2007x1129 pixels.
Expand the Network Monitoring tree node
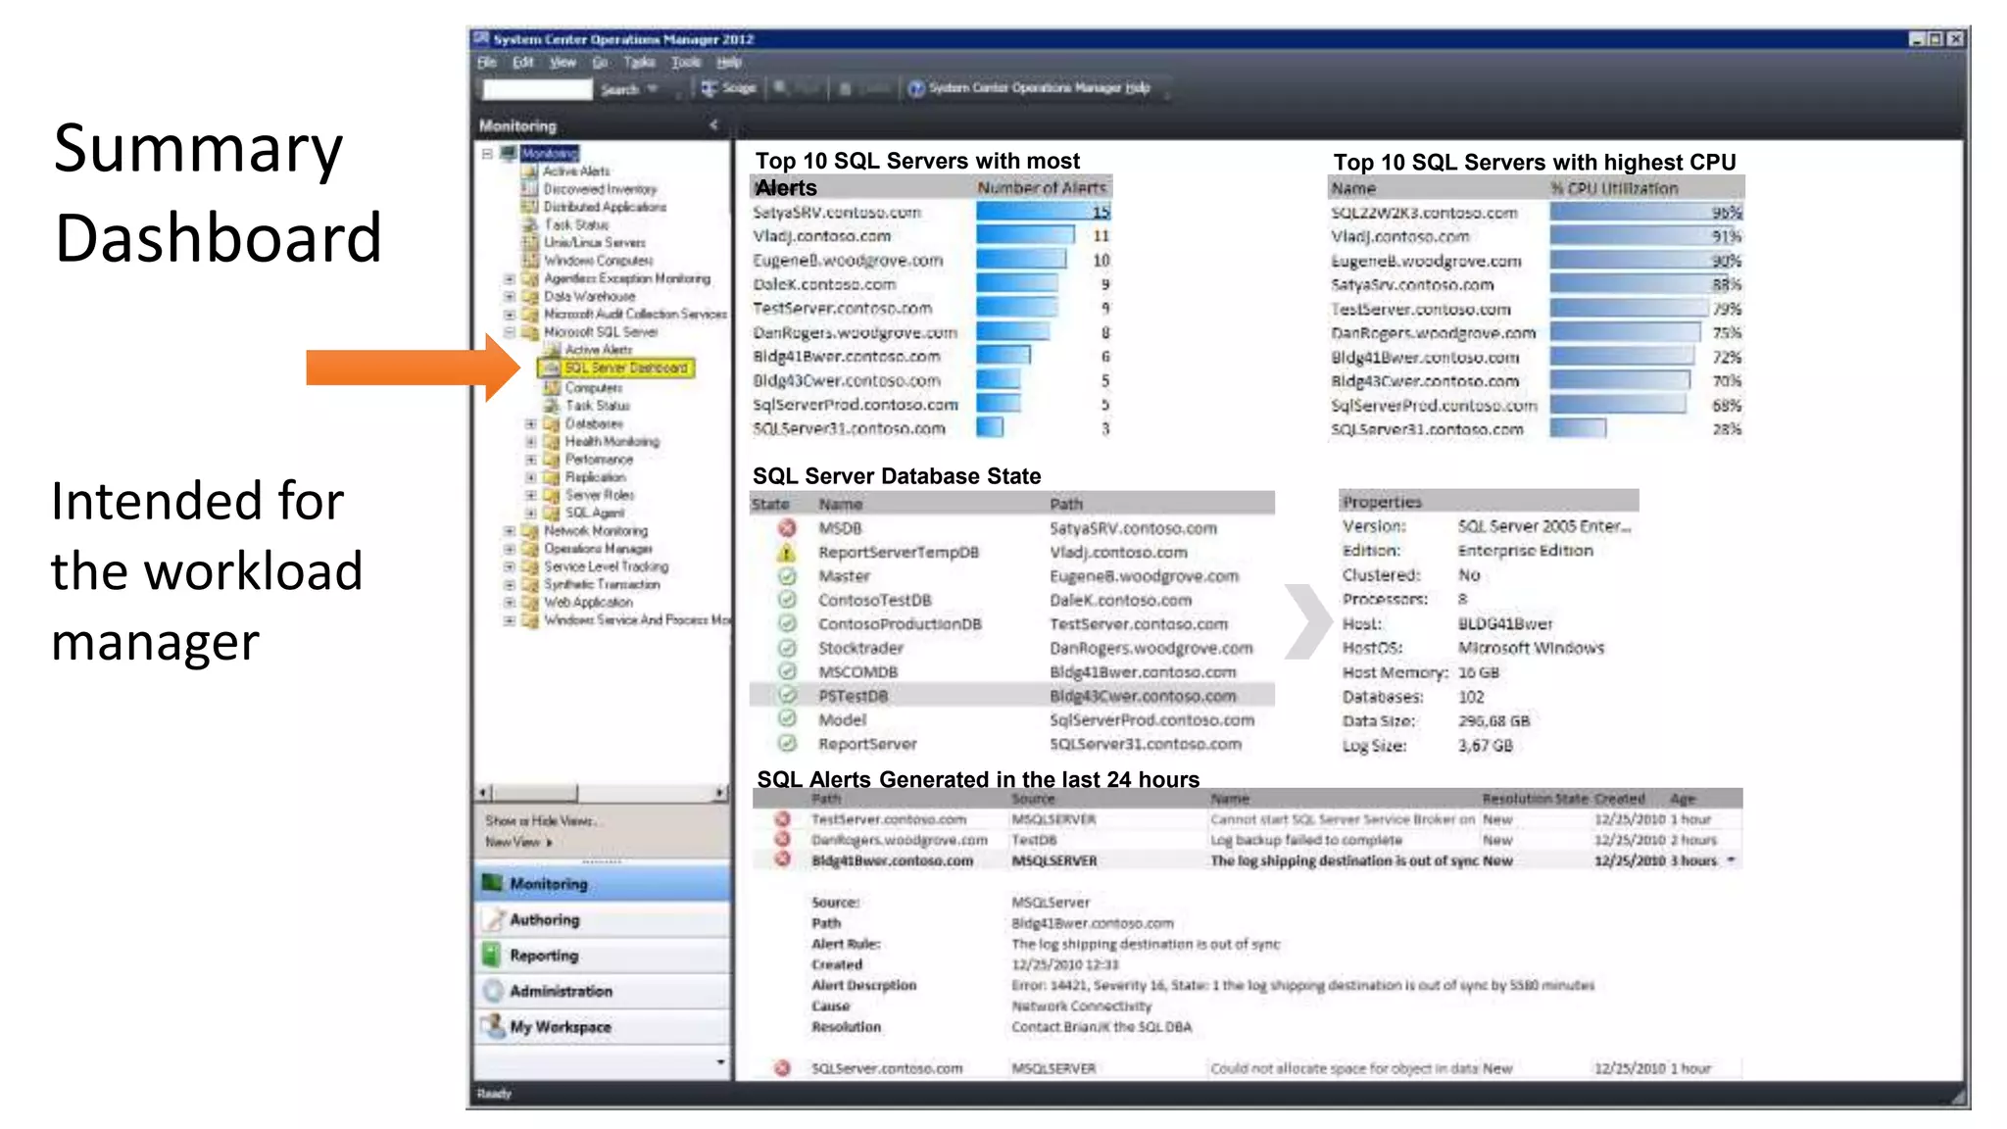tap(510, 531)
